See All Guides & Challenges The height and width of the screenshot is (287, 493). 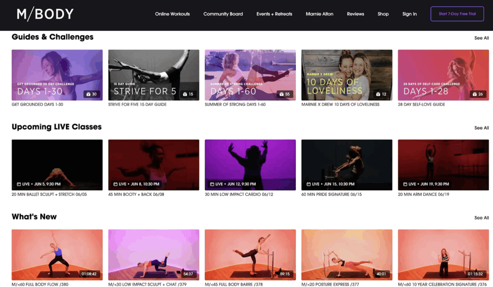[x=481, y=38]
